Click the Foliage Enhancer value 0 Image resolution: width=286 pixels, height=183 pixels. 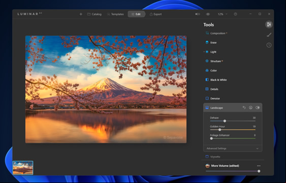255,135
